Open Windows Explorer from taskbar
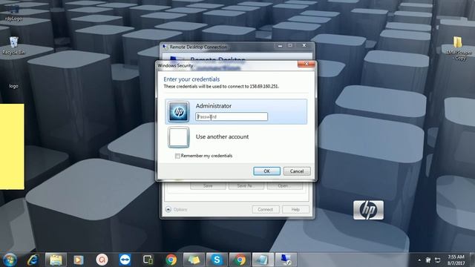 [56, 260]
